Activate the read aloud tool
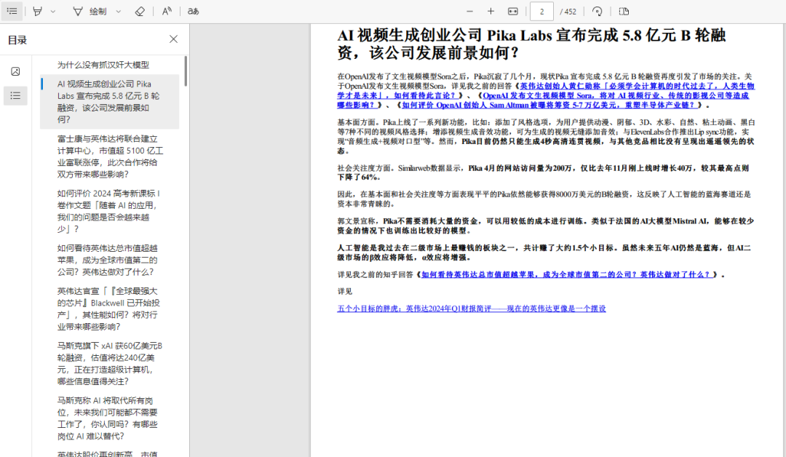Screen dimensions: 786x457 (167, 11)
